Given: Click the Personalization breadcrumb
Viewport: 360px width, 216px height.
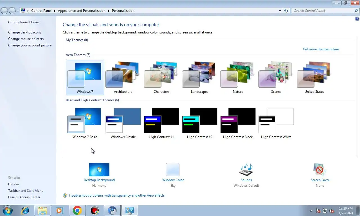Looking at the screenshot, I should click(x=123, y=11).
